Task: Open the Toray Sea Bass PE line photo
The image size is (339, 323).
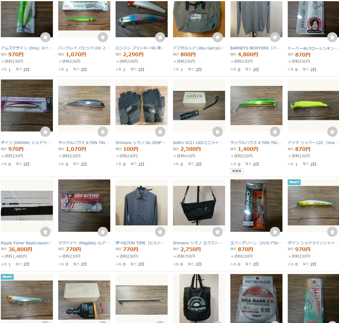Action: [256, 299]
